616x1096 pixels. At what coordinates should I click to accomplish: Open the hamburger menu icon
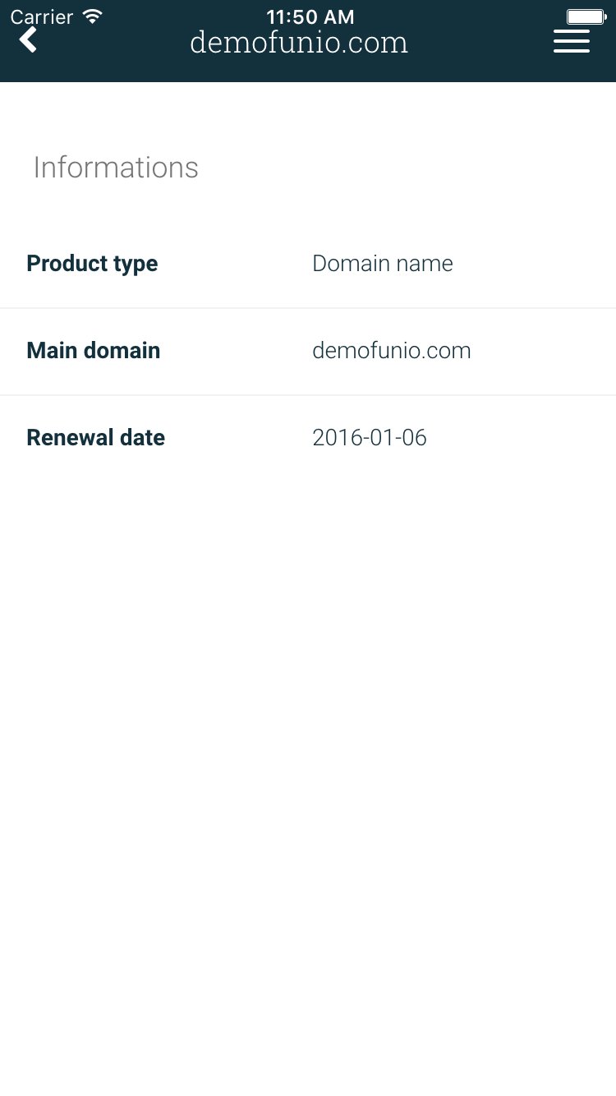click(572, 41)
